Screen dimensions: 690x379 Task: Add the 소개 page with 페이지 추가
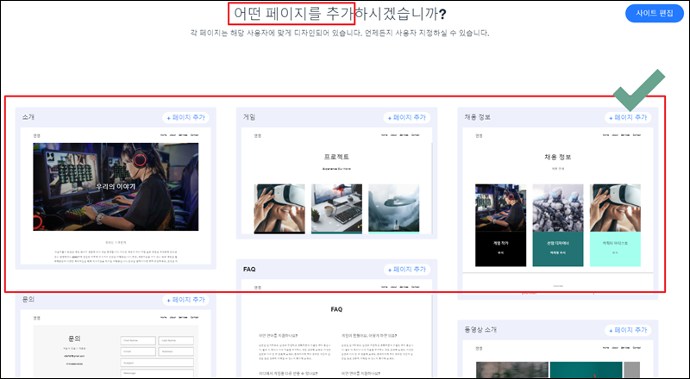coord(185,117)
